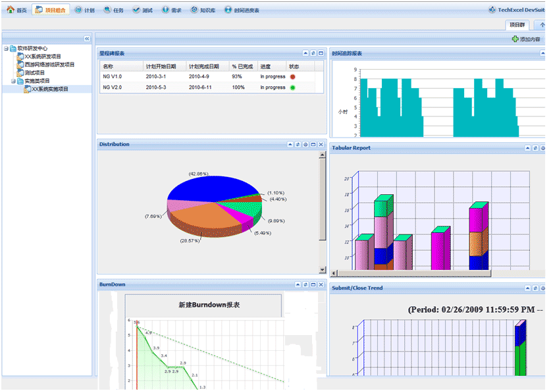The height and width of the screenshot is (391, 551).
Task: Refresh the Submit/Close Trend panel
Action: point(535,288)
